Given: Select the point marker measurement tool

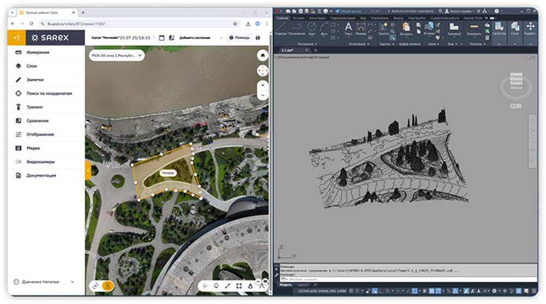Looking at the screenshot, I should pyautogui.click(x=216, y=286).
